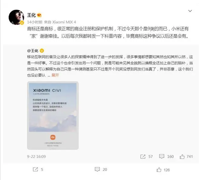This screenshot has height=180, width=206.
Task: Expand the full text via 展开
Action: pos(55,75)
